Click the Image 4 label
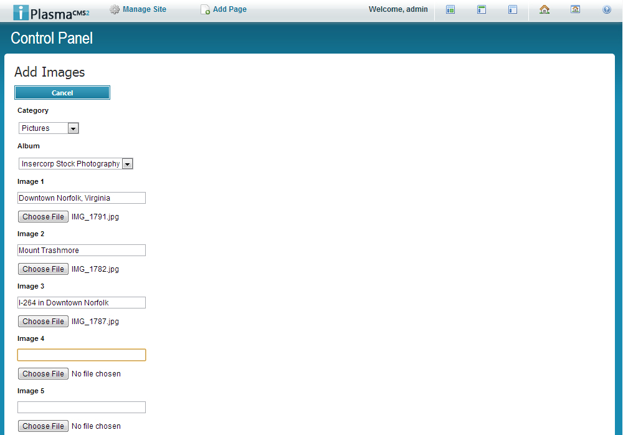 [x=31, y=338]
